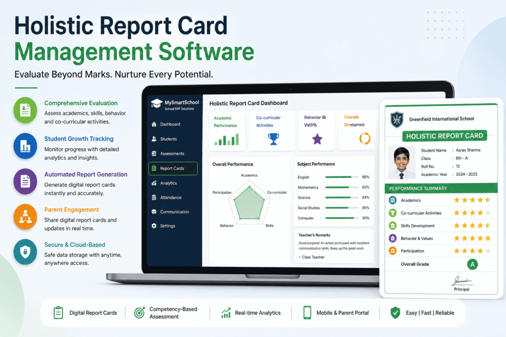Click the Digital Report Cards clipboard icon
Viewport: 506px width, 337px height.
[x=58, y=312]
